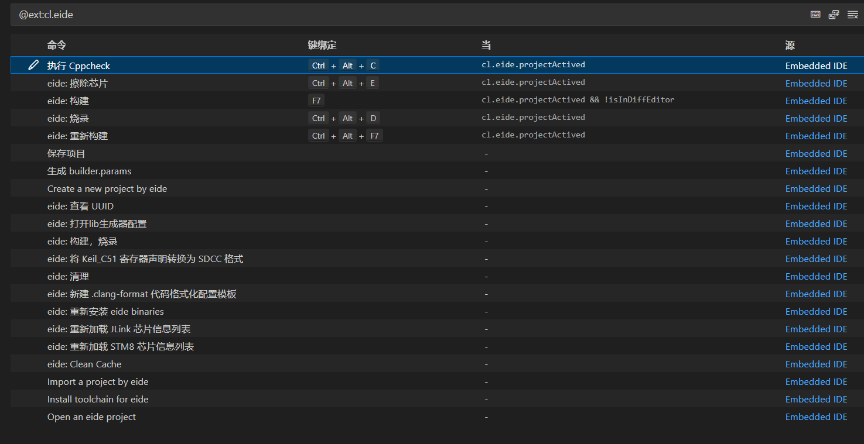This screenshot has height=444, width=864.
Task: Select the 新建 .clang-format command
Action: [142, 294]
